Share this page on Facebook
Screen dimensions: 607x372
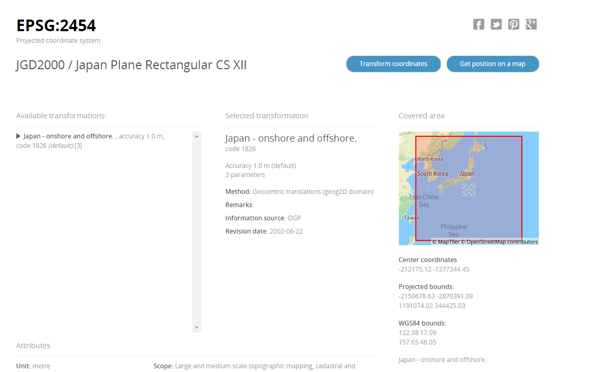pyautogui.click(x=478, y=24)
